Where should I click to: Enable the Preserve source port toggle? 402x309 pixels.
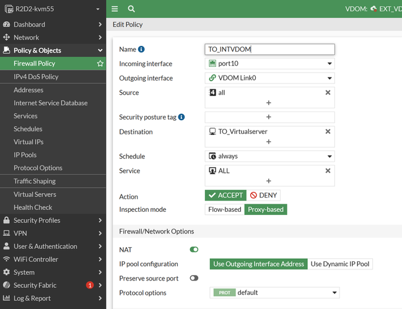click(x=194, y=278)
